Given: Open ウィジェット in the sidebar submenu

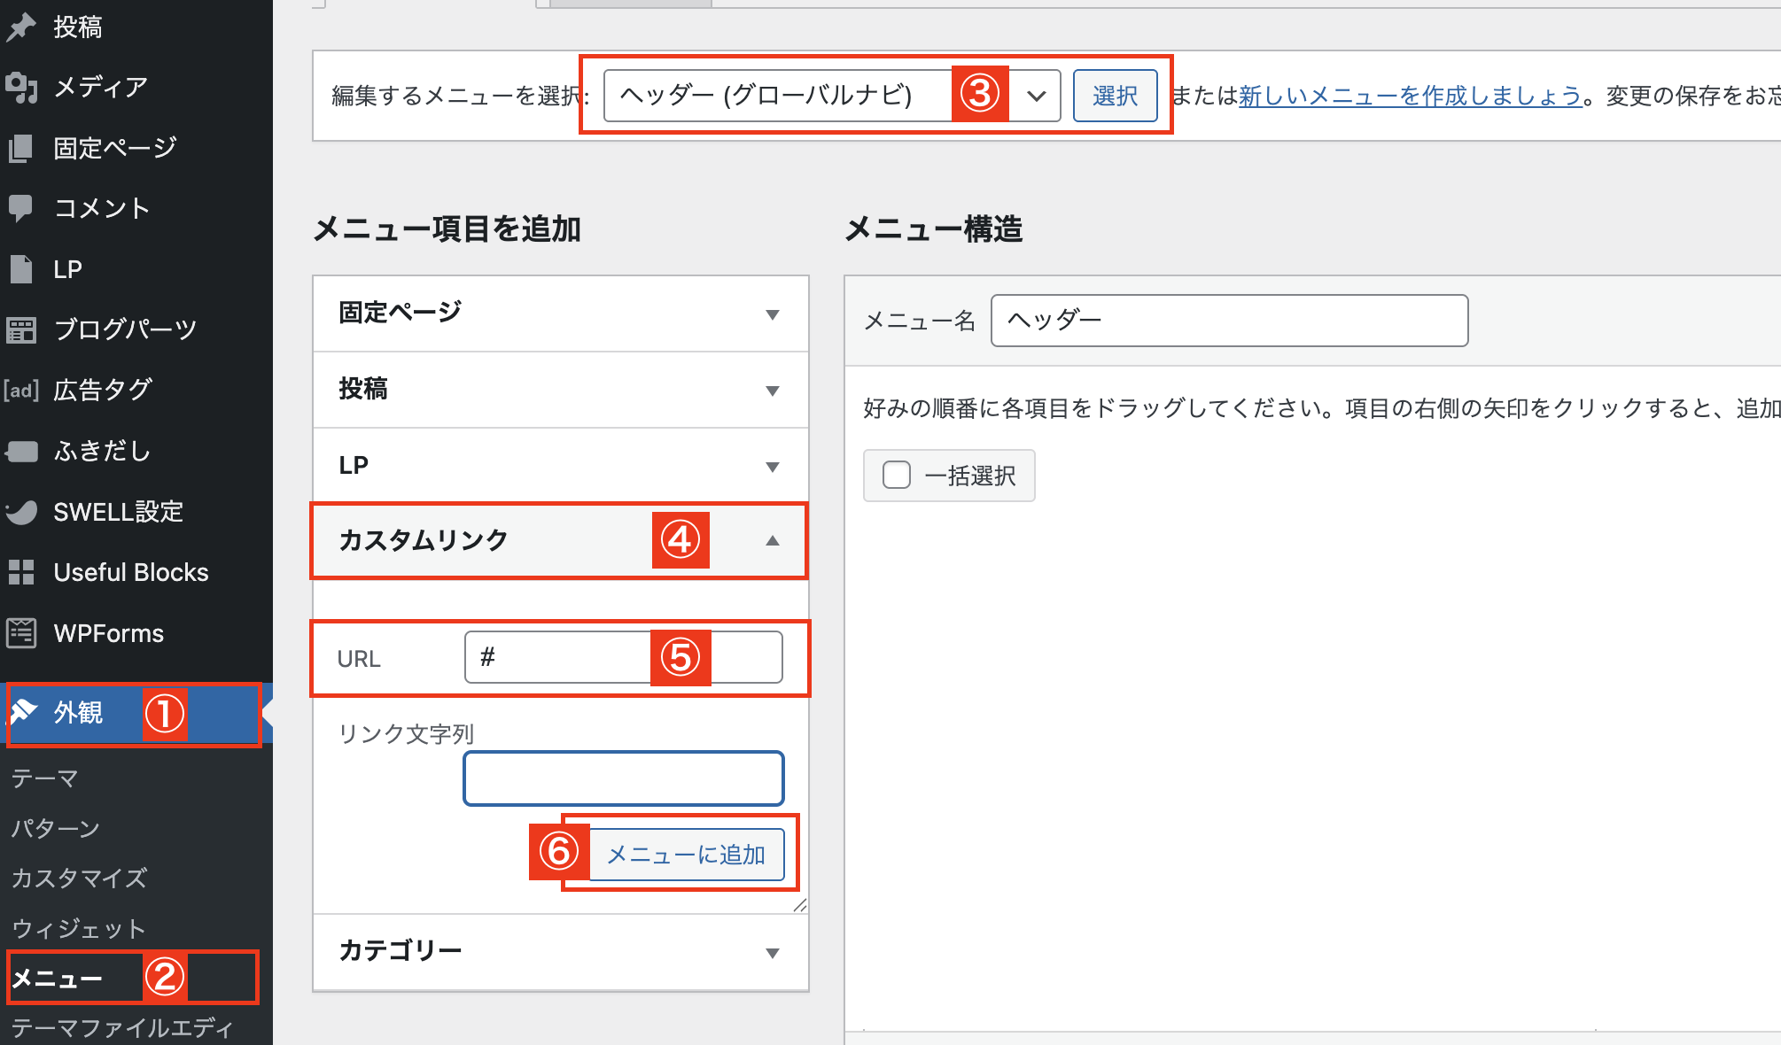Looking at the screenshot, I should (78, 928).
